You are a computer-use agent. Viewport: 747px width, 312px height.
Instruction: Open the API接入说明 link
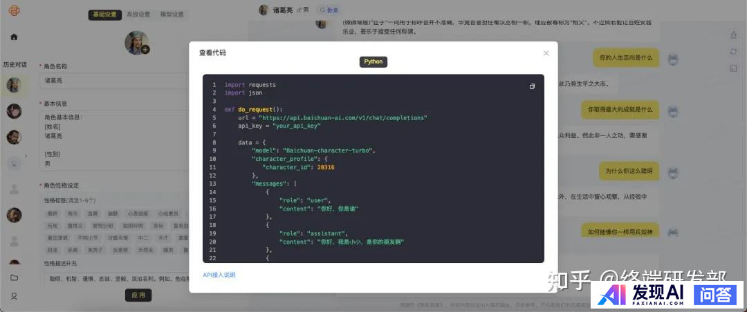219,275
